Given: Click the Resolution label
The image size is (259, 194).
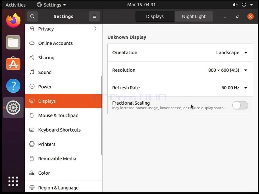Looking at the screenshot, I should pyautogui.click(x=124, y=70).
